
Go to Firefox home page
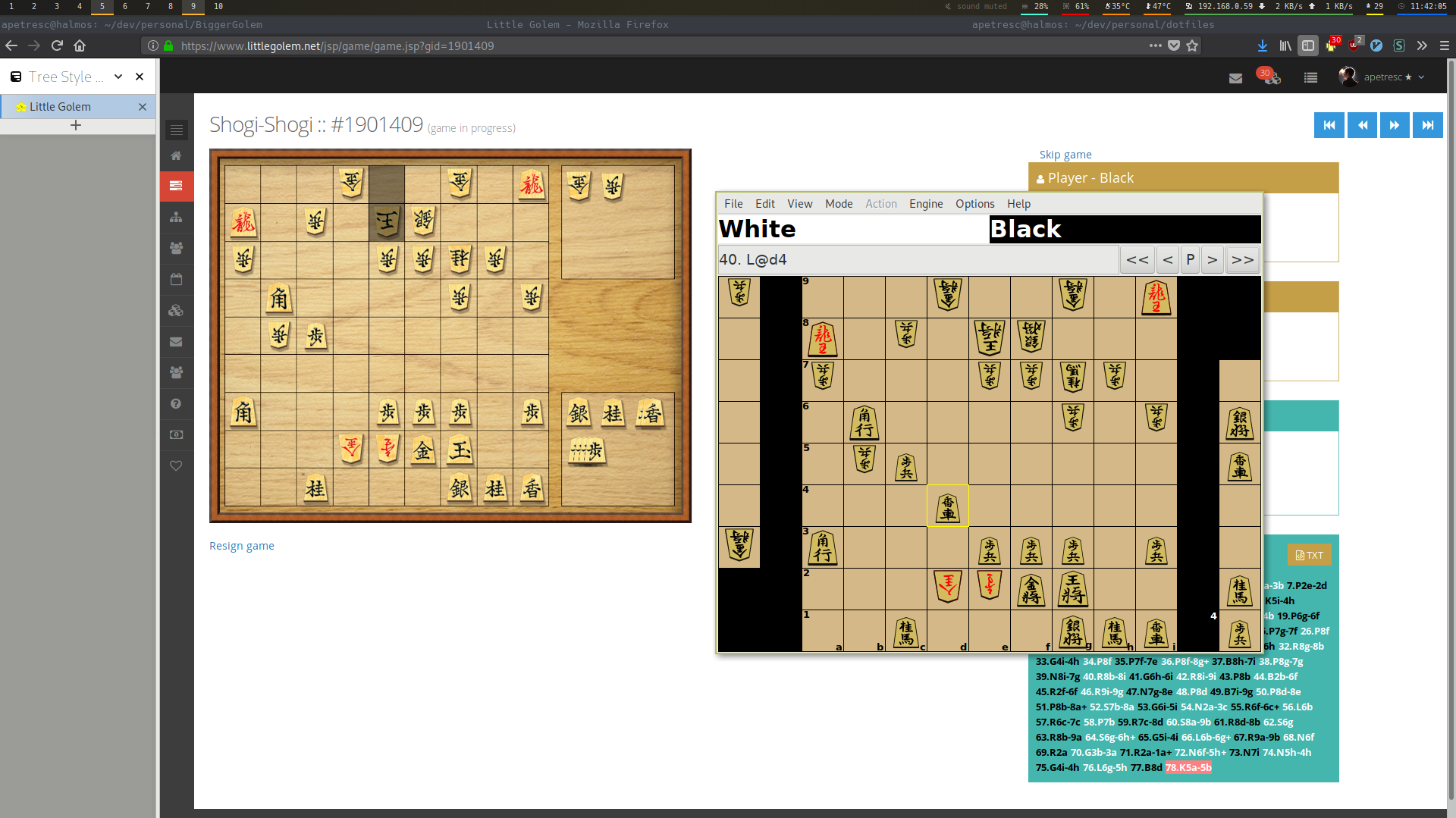[x=80, y=45]
